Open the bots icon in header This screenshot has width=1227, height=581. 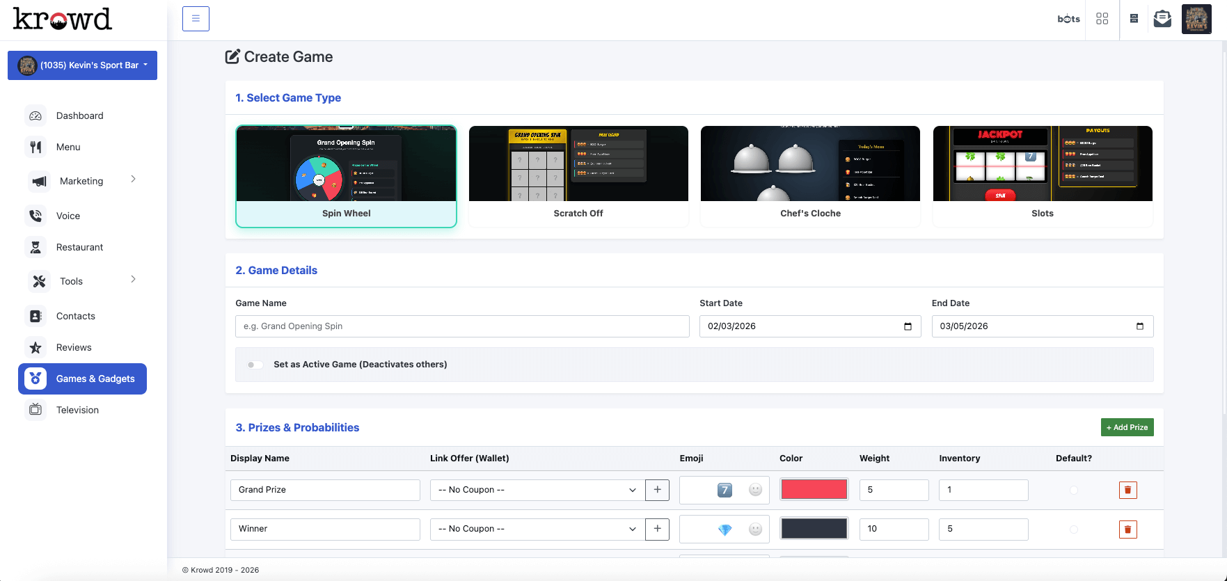(x=1068, y=19)
